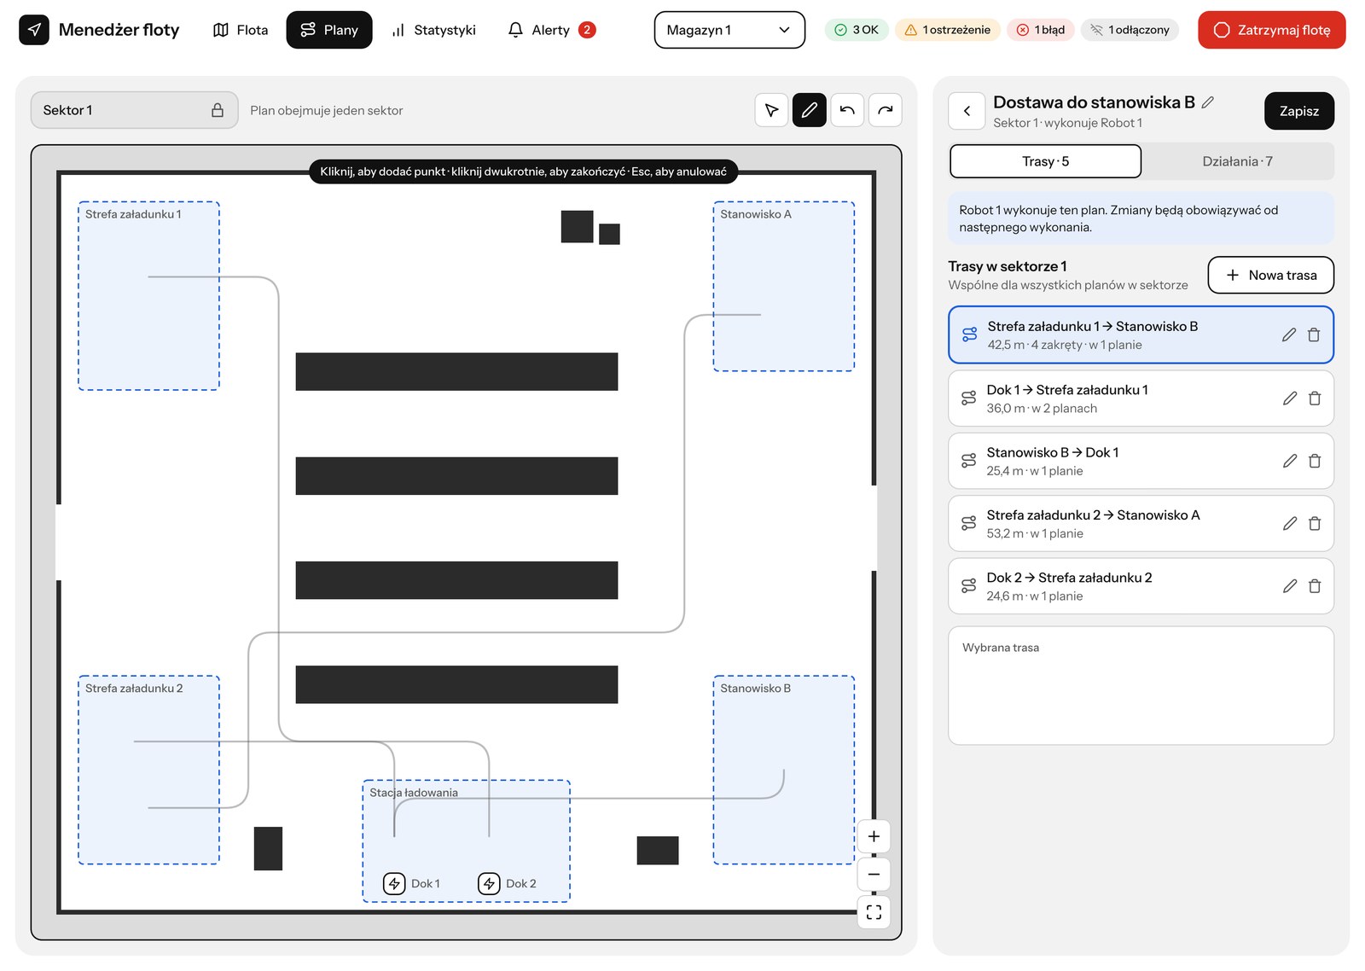This screenshot has width=1365, height=971.
Task: Rename plan Dostawa do stanowiska B
Action: coord(1208,102)
